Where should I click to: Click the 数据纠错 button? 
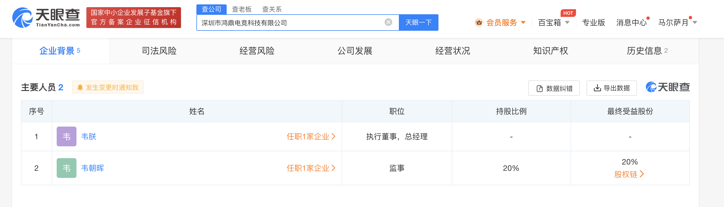[x=554, y=88]
